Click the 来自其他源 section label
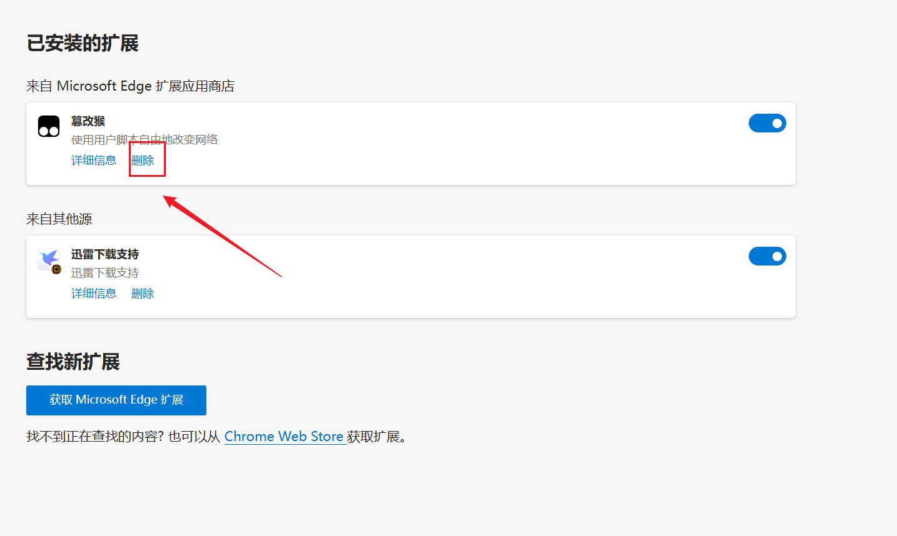Screen dimensions: 897x536 pyautogui.click(x=59, y=219)
